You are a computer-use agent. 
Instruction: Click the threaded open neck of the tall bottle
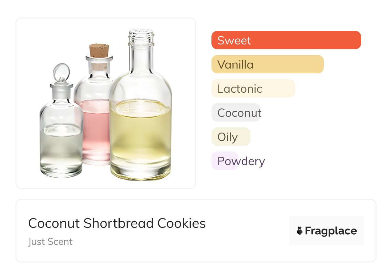pyautogui.click(x=141, y=37)
